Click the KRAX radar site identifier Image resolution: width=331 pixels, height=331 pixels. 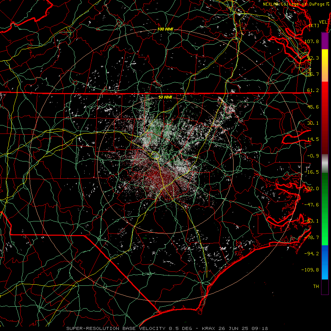coord(208,328)
